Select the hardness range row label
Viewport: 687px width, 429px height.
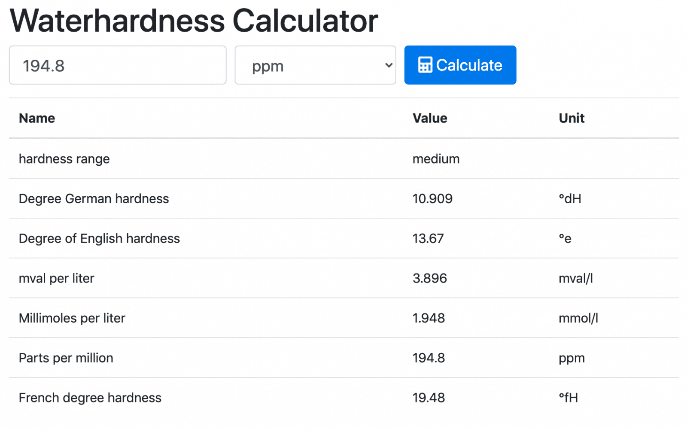click(64, 159)
